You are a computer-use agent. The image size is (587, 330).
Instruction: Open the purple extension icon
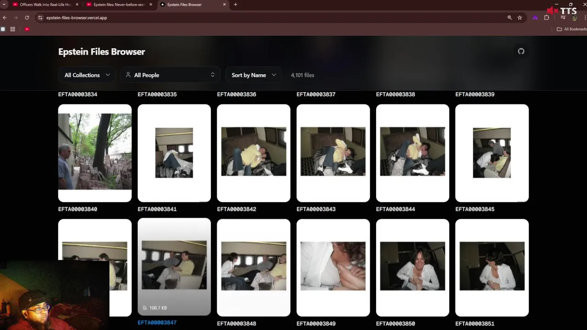(535, 17)
